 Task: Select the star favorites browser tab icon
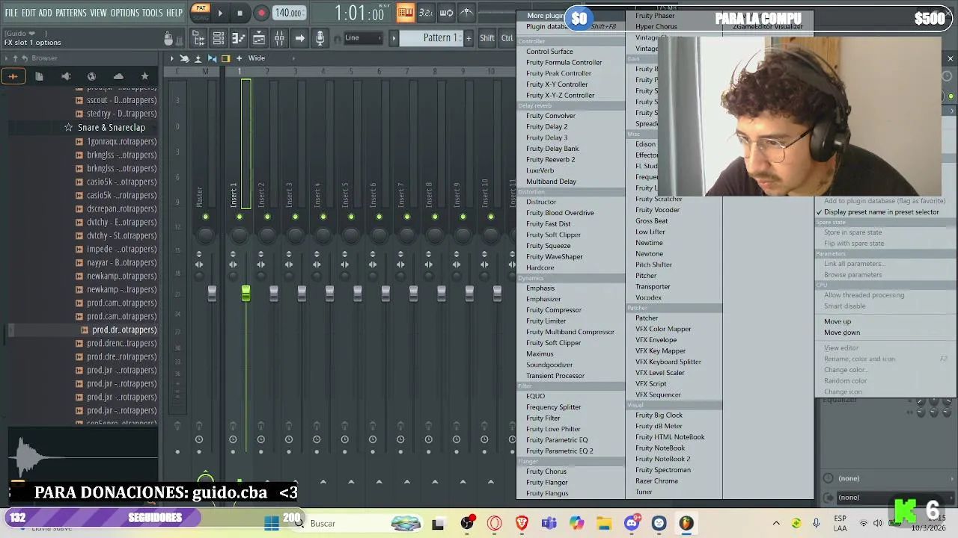point(144,76)
